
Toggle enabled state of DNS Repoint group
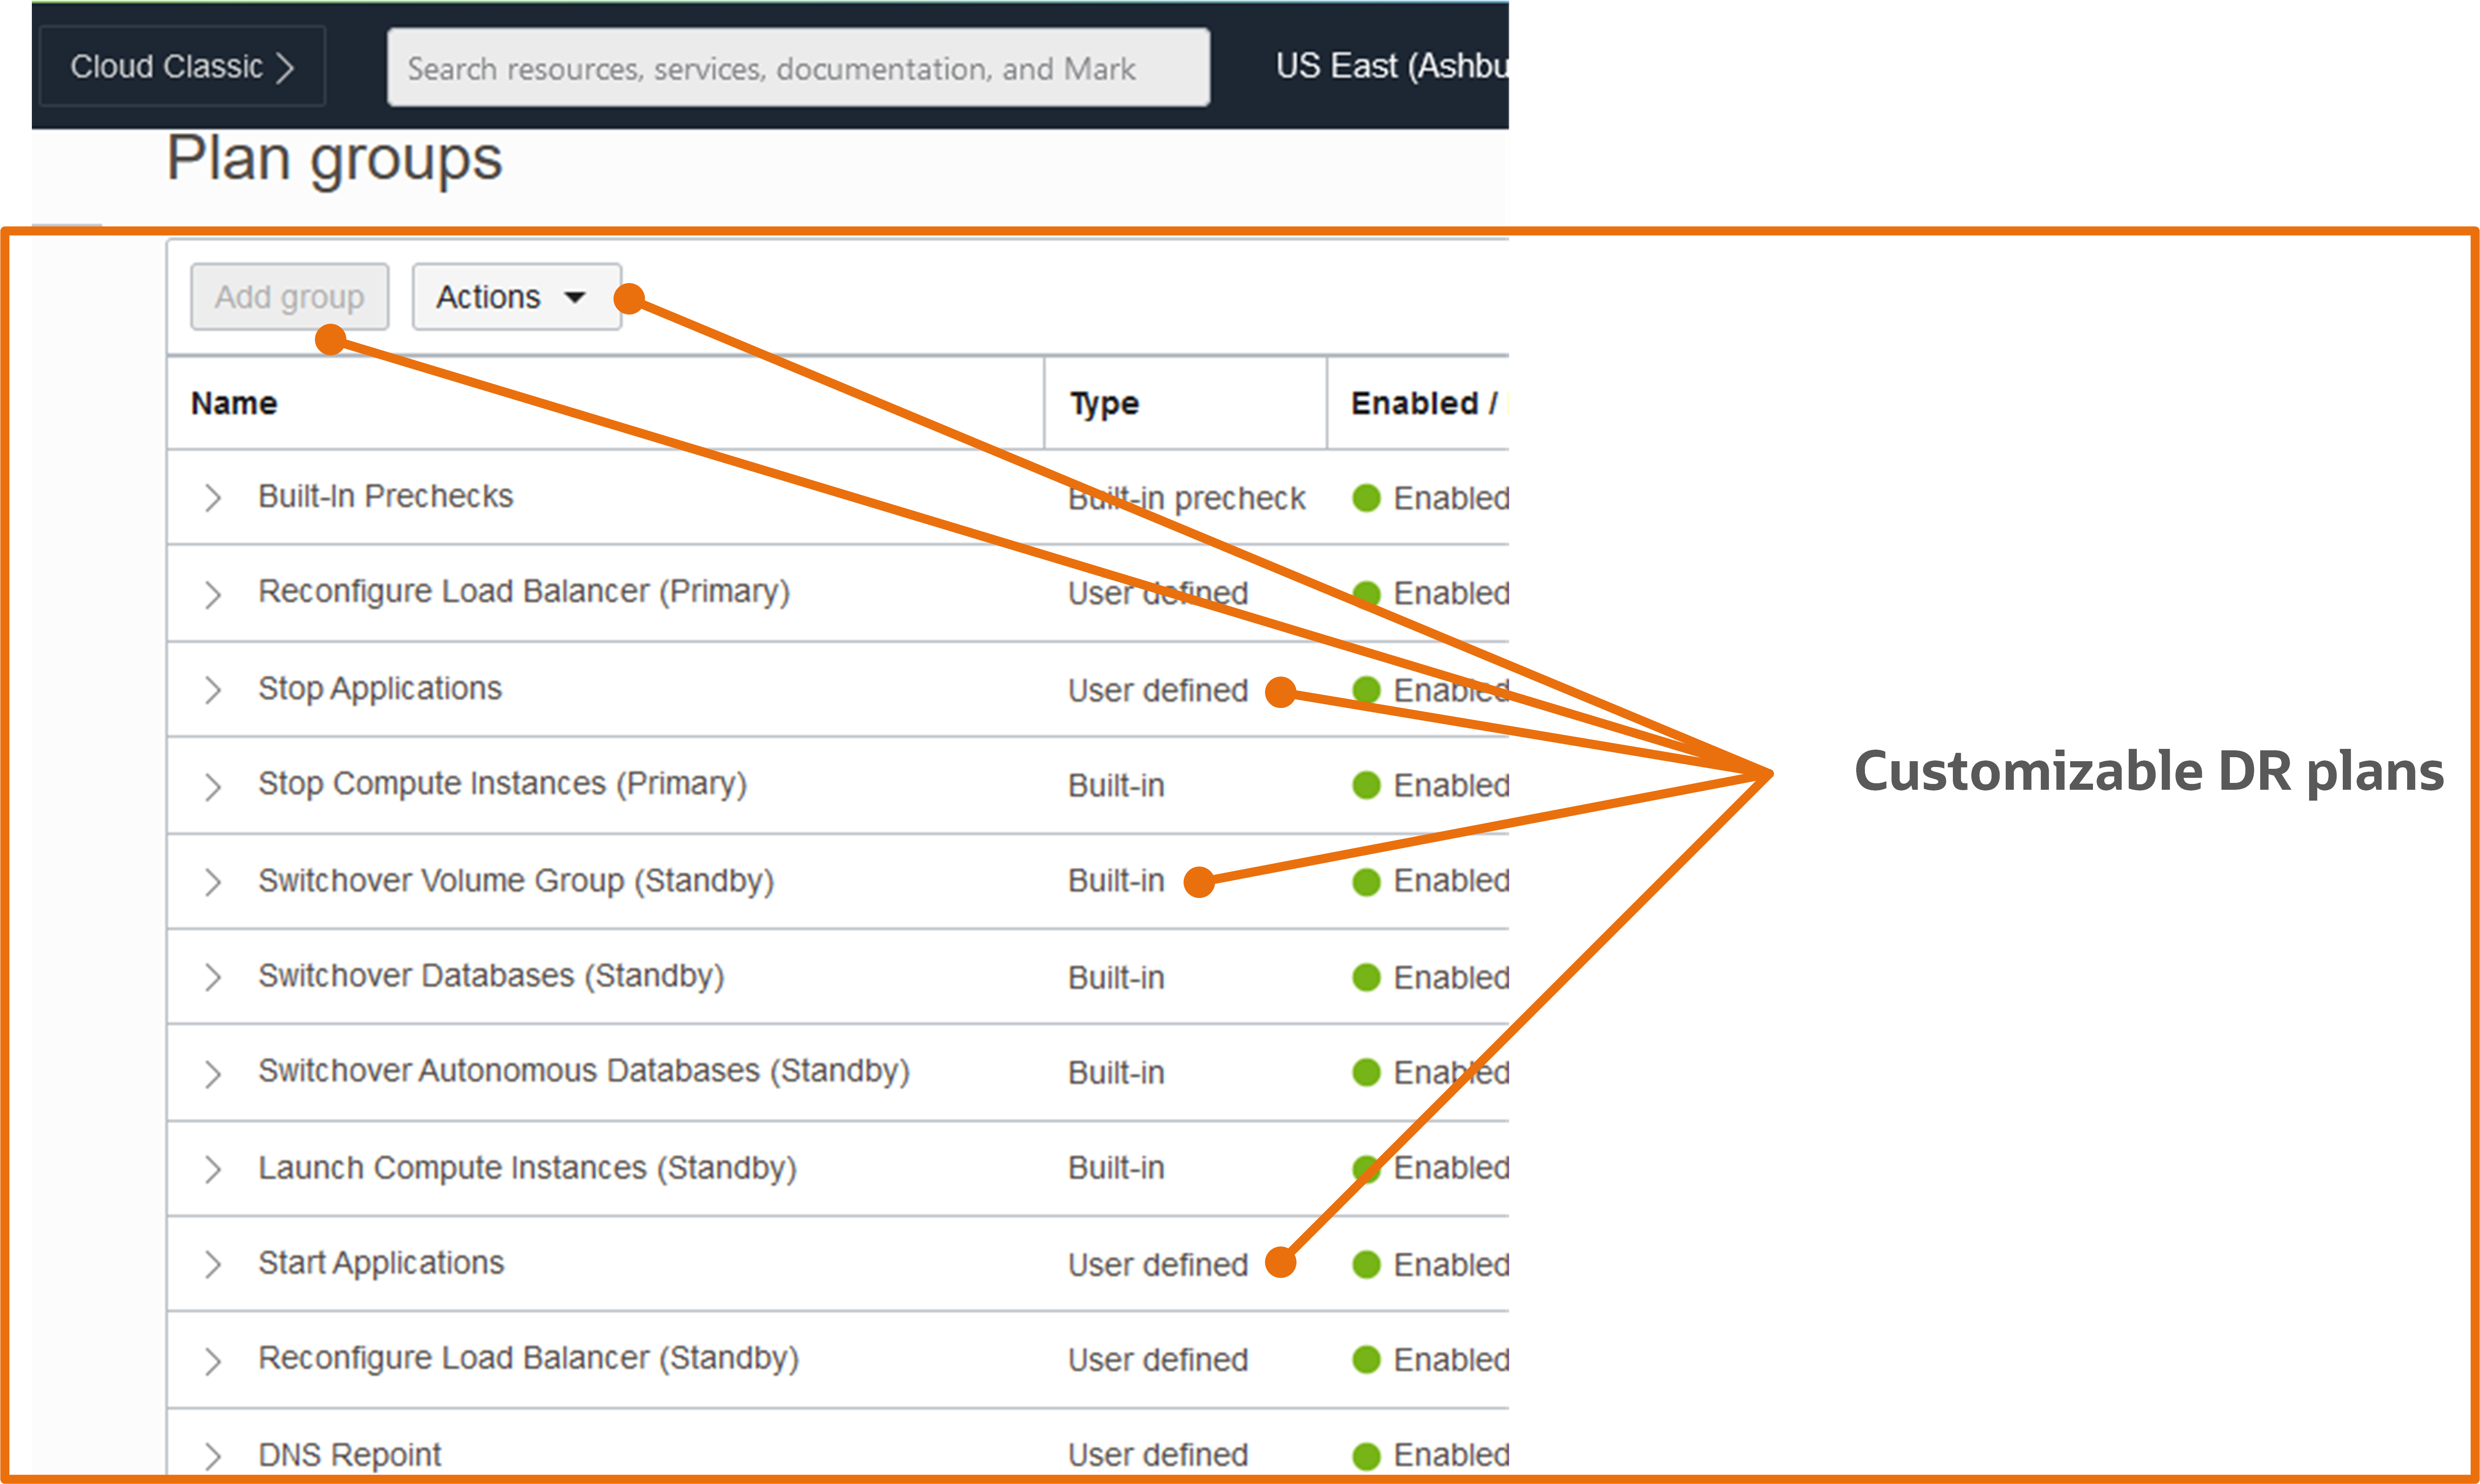coord(1365,1455)
